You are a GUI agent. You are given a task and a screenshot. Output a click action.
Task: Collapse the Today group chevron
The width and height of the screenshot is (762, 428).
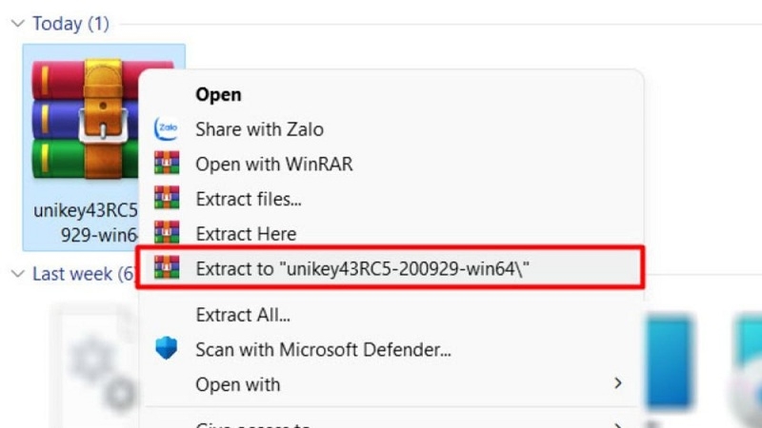18,24
